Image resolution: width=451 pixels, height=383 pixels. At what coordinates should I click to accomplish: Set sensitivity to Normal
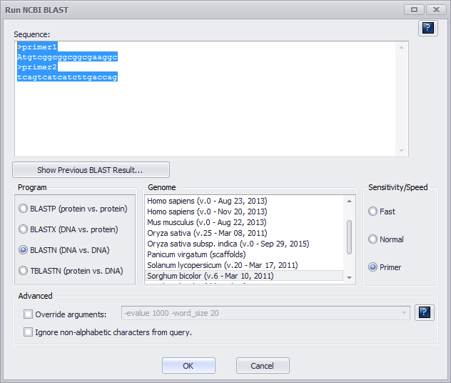tap(373, 239)
